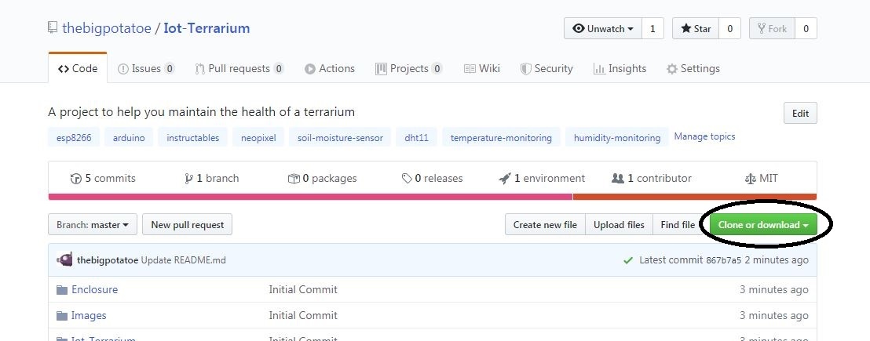The height and width of the screenshot is (341, 870).
Task: Select the soil-moisture-sensor topic tag
Action: (x=340, y=138)
